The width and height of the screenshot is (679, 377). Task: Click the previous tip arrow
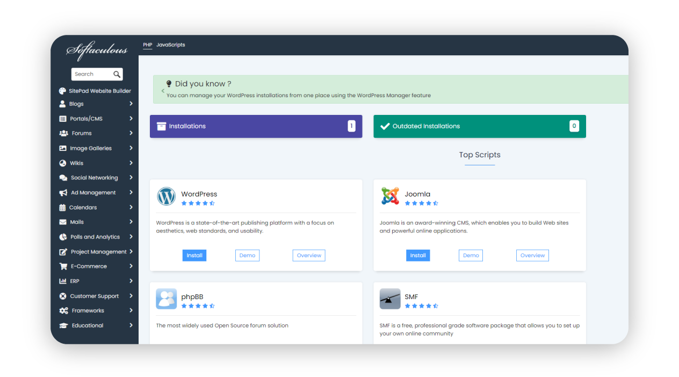coord(163,91)
